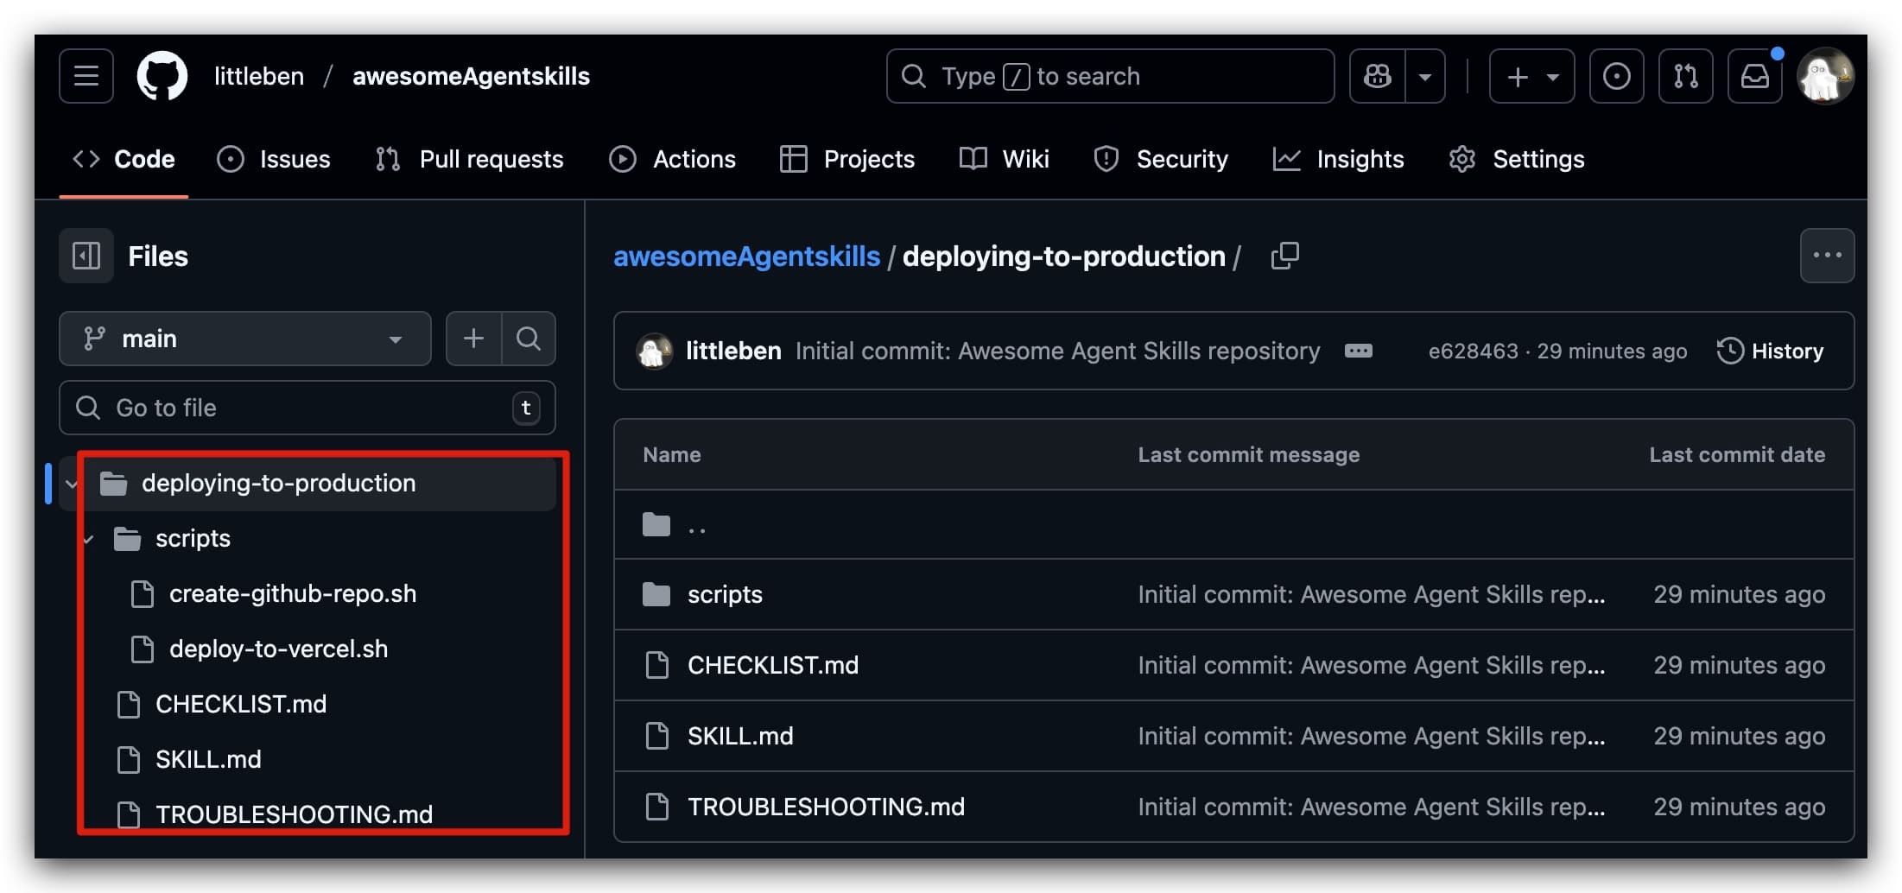Open the issues shortcut icon in header
The height and width of the screenshot is (893, 1902).
point(1616,76)
